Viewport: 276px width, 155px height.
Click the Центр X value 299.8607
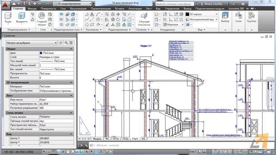(x=56, y=138)
